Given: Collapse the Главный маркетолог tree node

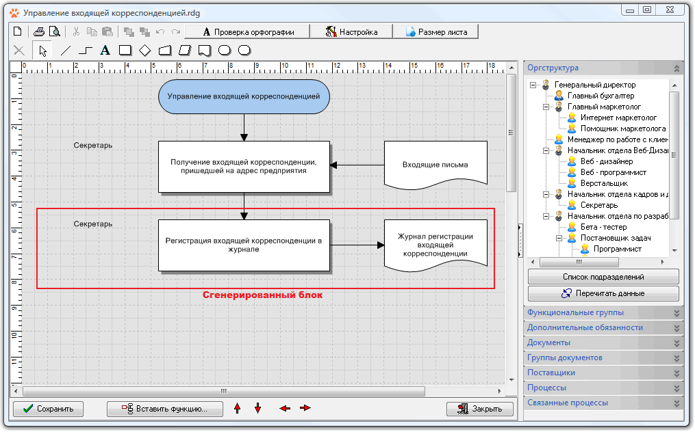Looking at the screenshot, I should (546, 107).
